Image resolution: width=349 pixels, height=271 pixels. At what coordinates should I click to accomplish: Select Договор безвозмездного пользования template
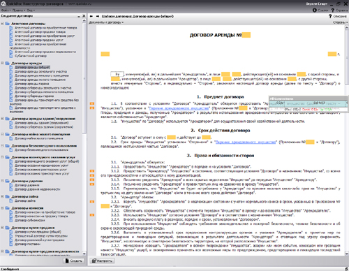coord(41,149)
